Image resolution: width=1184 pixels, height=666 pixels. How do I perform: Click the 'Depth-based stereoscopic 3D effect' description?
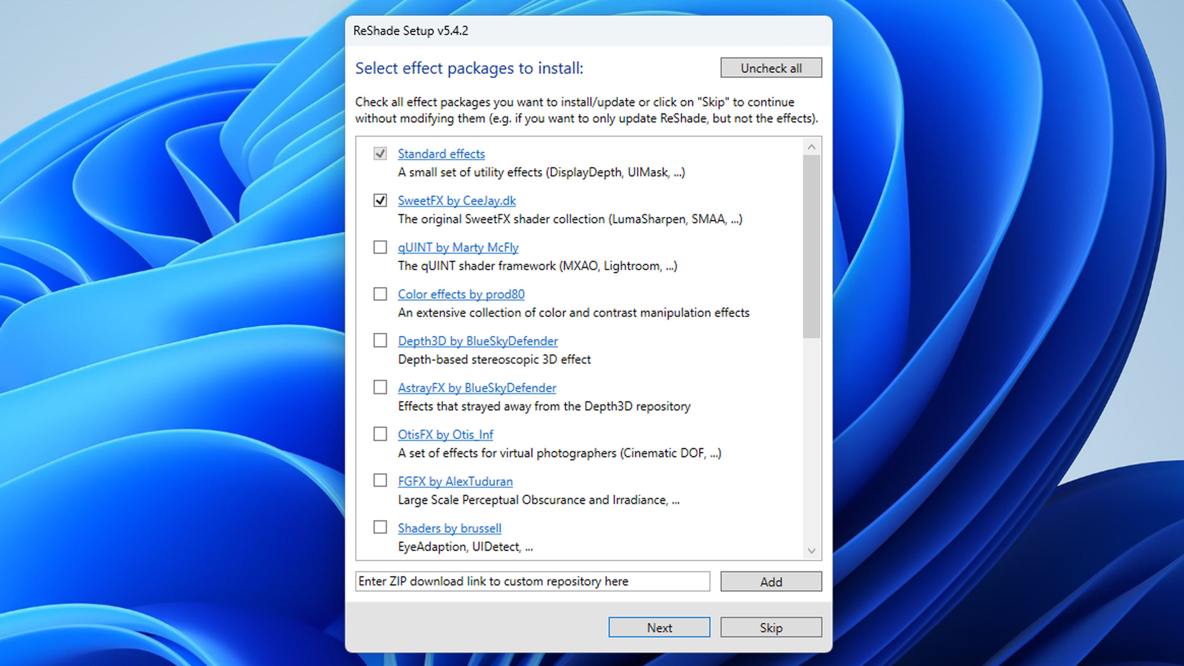[494, 360]
